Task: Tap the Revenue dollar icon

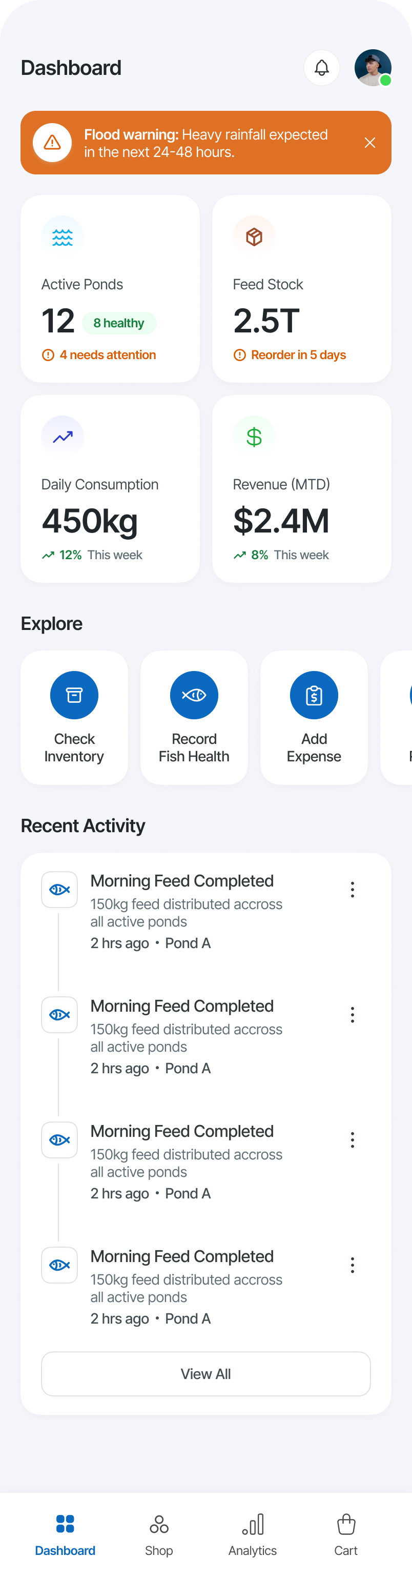Action: coord(254,435)
